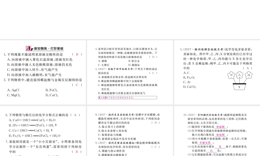Click the filled answer '红' in item (4)
The width and height of the screenshot is (260, 156).
(x=211, y=151)
